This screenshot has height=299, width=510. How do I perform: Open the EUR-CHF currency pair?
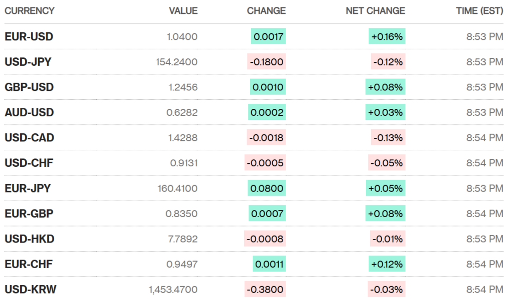(x=29, y=264)
